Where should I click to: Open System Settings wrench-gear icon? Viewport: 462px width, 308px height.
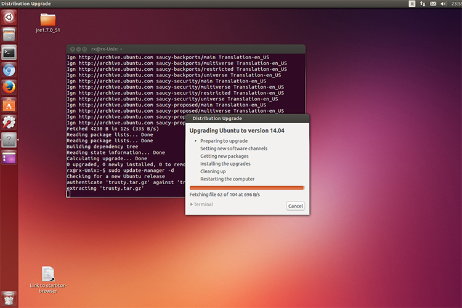coord(9,123)
